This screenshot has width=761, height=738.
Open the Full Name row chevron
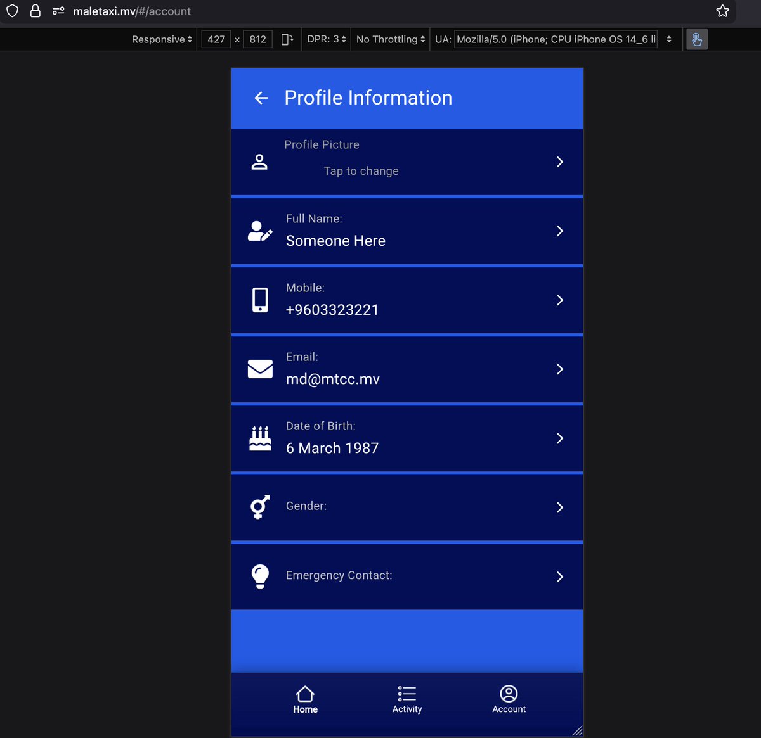coord(560,231)
